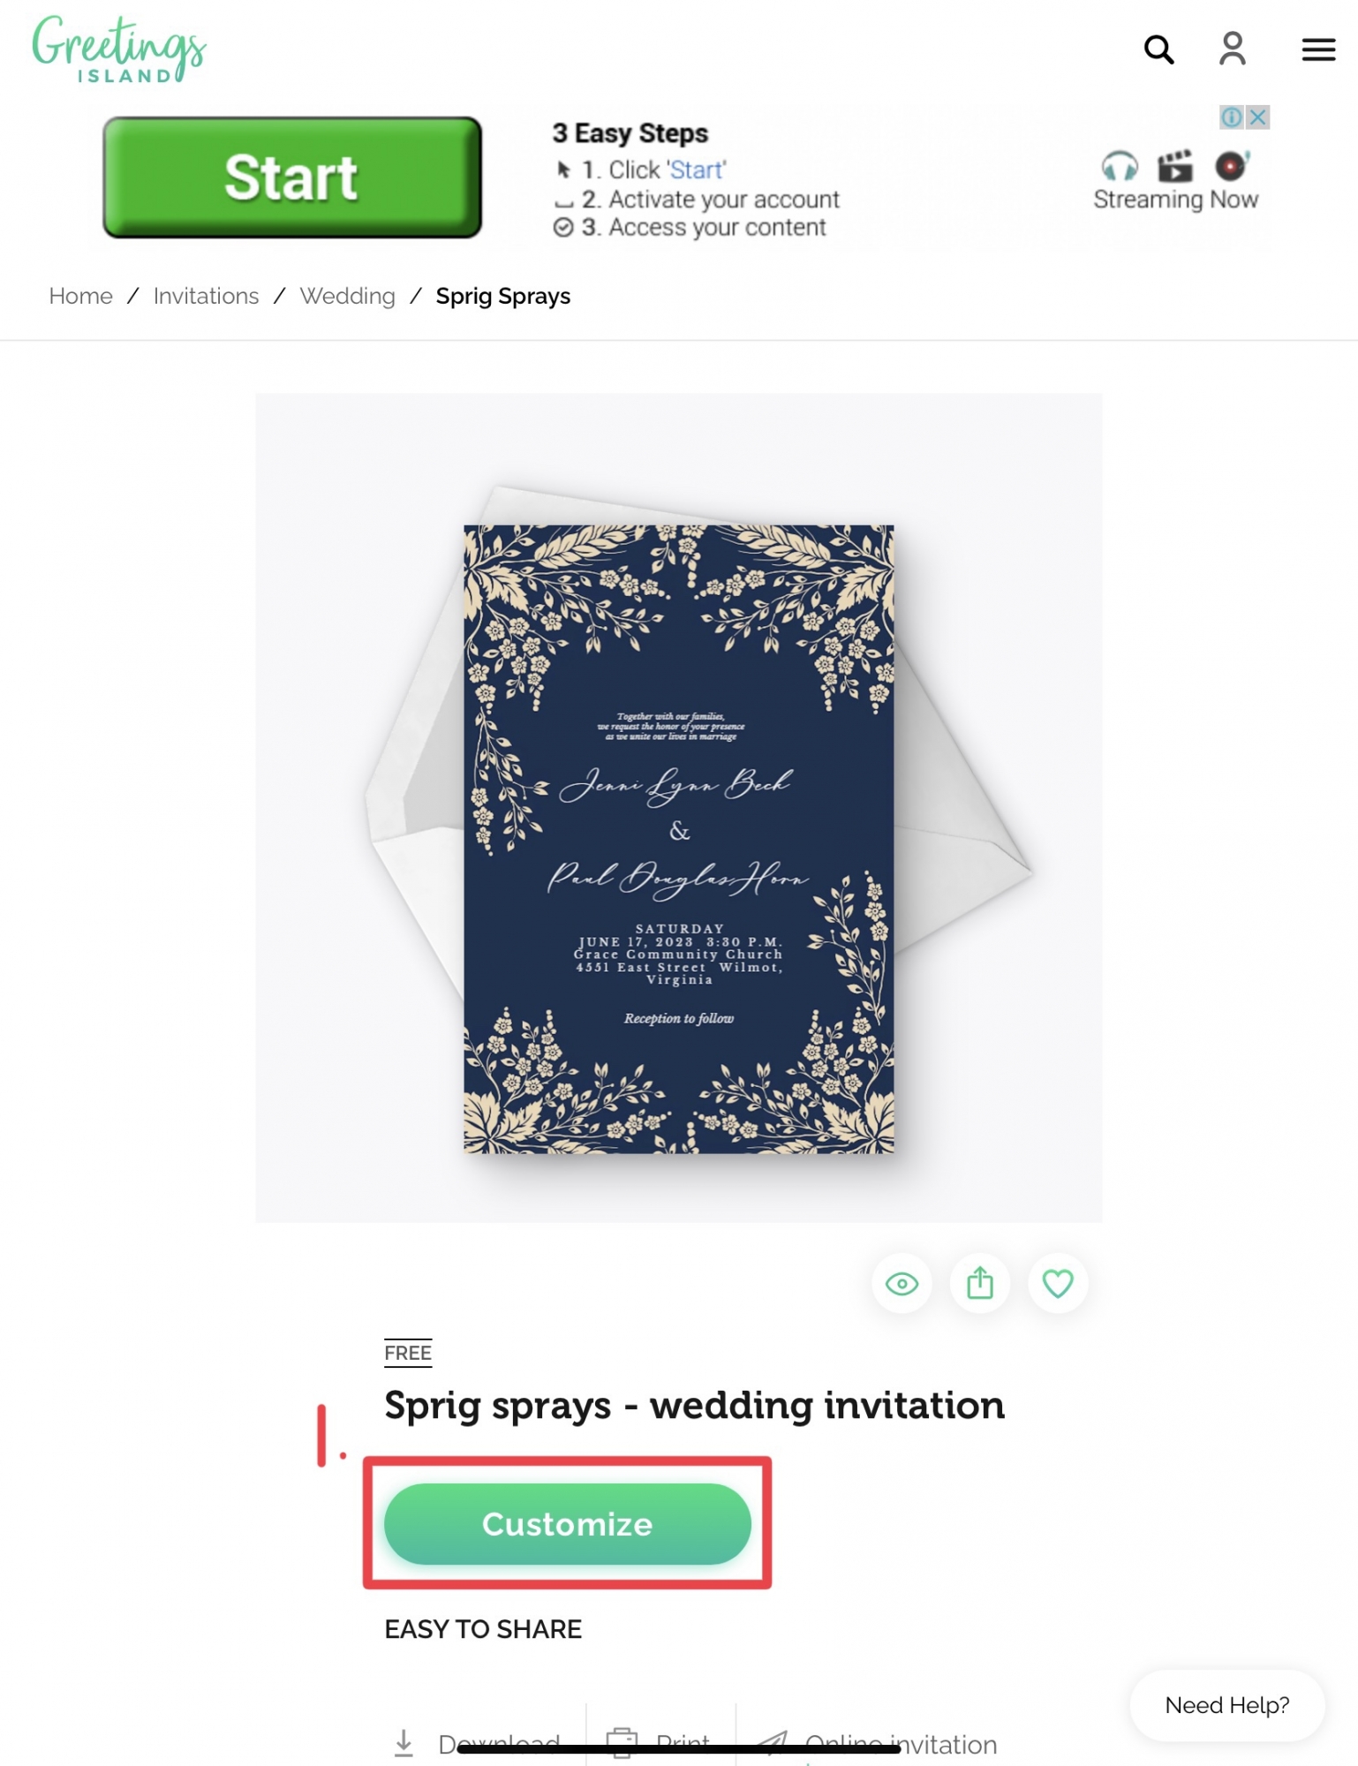The height and width of the screenshot is (1766, 1358).
Task: Share the invitation using share icon
Action: point(979,1283)
